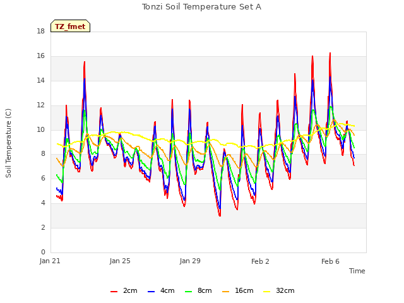Click the y-axis value 10
This screenshot has width=404, height=303.
(40, 129)
